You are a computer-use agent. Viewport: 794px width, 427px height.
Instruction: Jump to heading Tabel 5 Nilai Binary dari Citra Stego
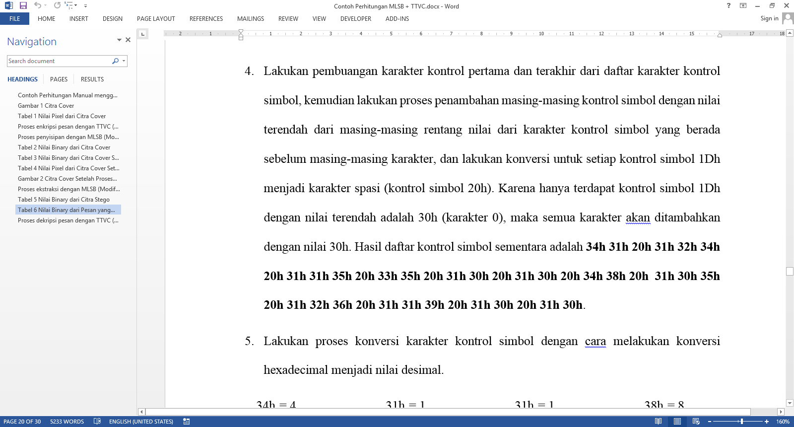click(64, 200)
